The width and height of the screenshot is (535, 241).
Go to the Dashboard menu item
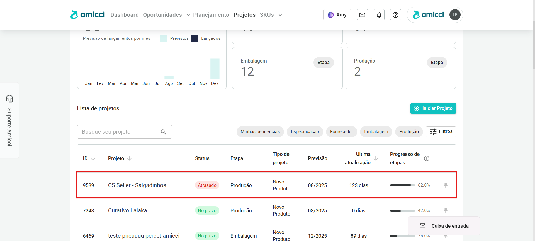pyautogui.click(x=124, y=15)
